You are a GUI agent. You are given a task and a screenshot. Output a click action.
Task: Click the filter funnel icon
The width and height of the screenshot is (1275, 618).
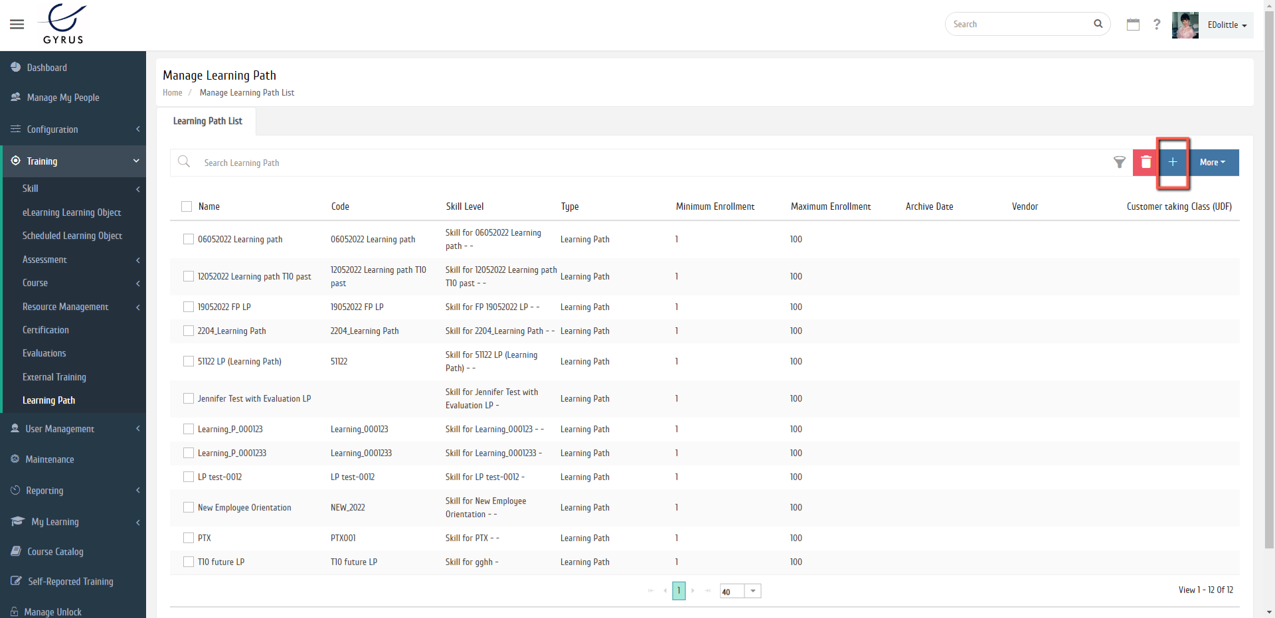click(1119, 162)
